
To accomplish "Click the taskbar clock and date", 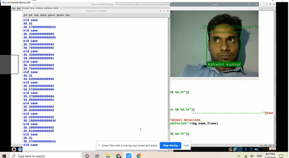I will (x=269, y=155).
